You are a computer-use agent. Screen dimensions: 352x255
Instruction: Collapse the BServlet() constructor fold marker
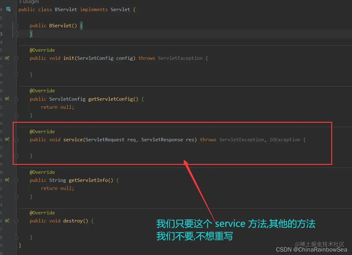[16, 26]
